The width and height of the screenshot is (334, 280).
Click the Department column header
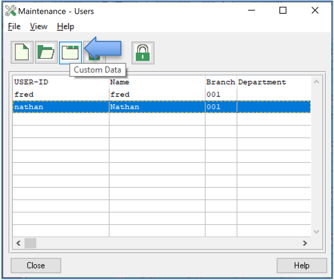(x=262, y=82)
